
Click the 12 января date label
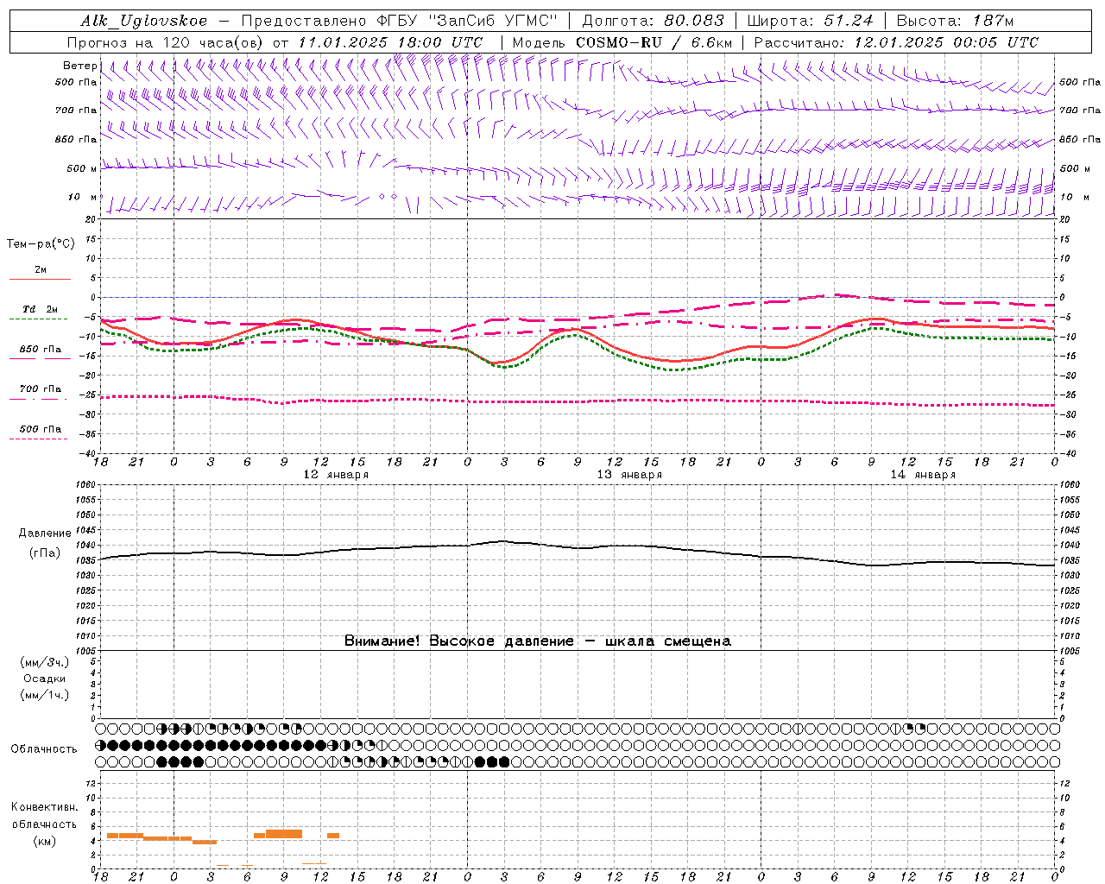[x=336, y=475]
